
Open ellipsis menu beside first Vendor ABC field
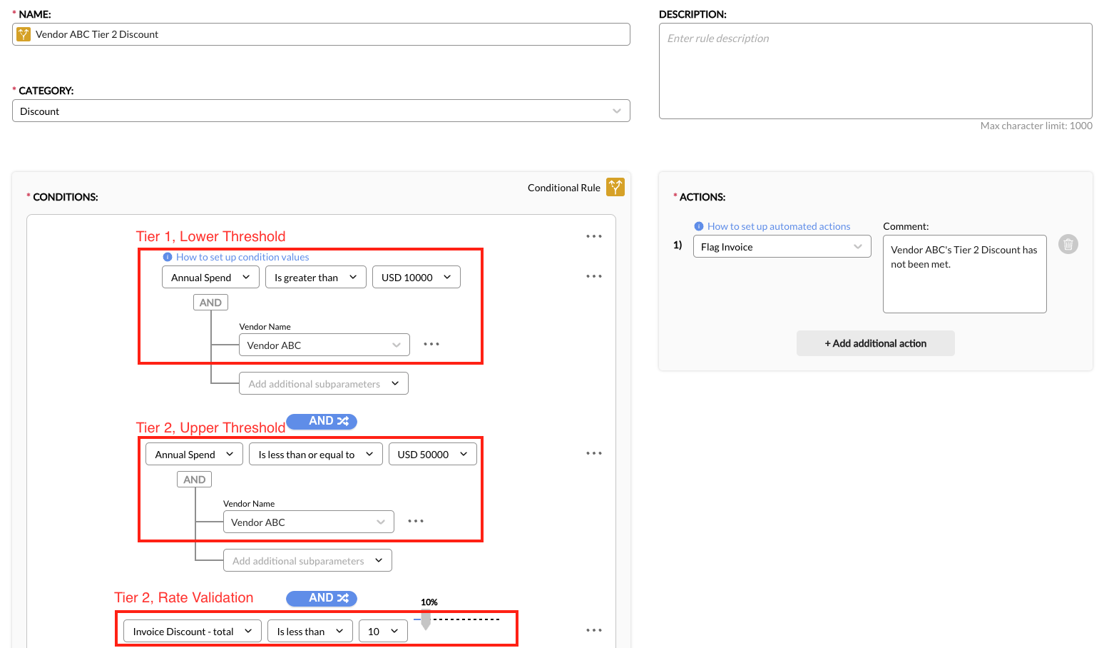tap(431, 344)
